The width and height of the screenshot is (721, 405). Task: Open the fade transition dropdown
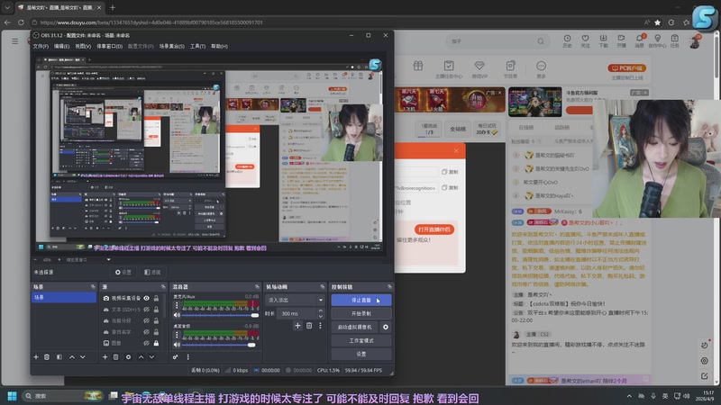click(295, 300)
